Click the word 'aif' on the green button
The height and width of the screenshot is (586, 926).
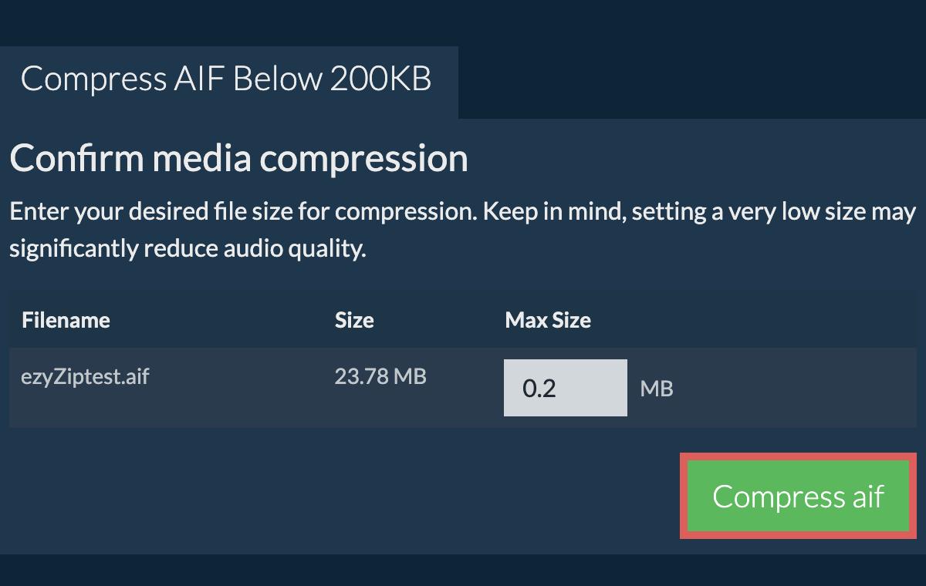[868, 497]
